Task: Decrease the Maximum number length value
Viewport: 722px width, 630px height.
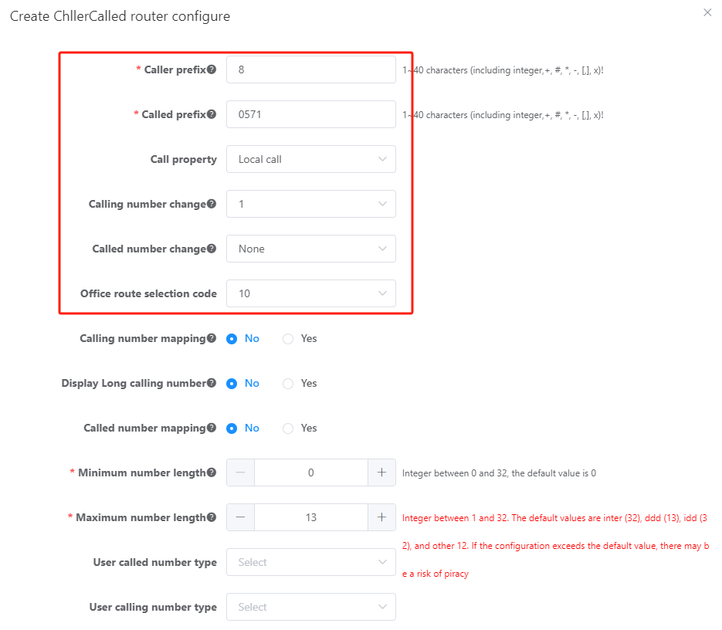Action: point(240,517)
